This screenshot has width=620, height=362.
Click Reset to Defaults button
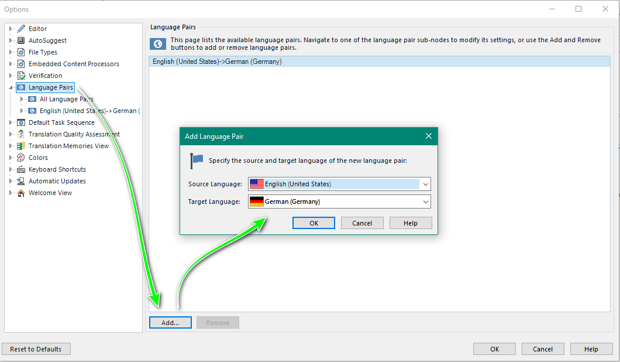[x=36, y=349]
